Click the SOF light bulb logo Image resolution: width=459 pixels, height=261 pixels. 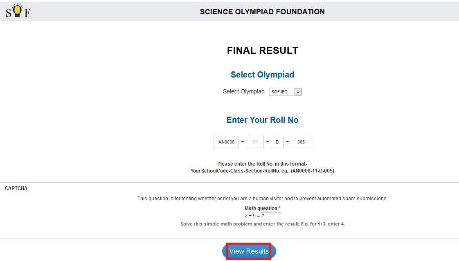point(18,11)
